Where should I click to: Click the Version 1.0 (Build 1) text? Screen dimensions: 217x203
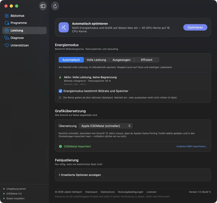tap(200, 192)
